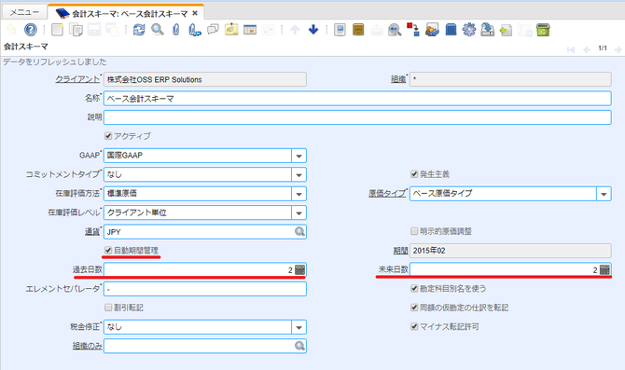
Task: Click the 期間 field showing 2015年02
Action: 510,251
